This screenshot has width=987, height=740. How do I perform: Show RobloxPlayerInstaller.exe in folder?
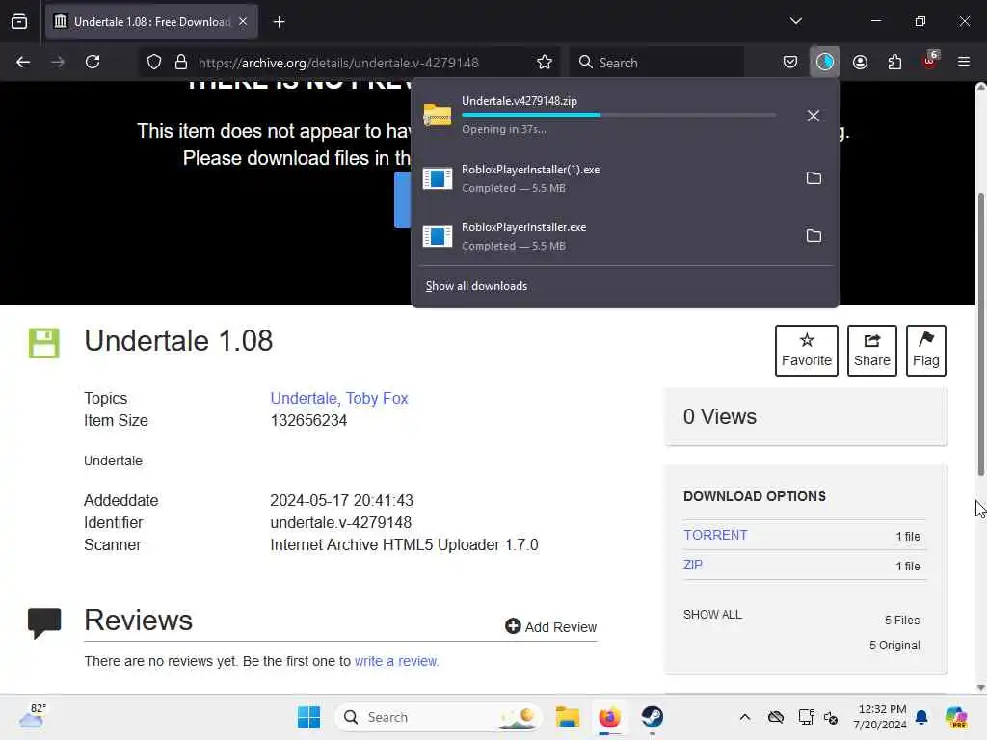[x=814, y=236]
